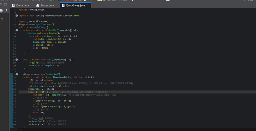Screen dimensions: 256x131
Task: Click "import java.util.Random;" line
Action: coord(33,22)
